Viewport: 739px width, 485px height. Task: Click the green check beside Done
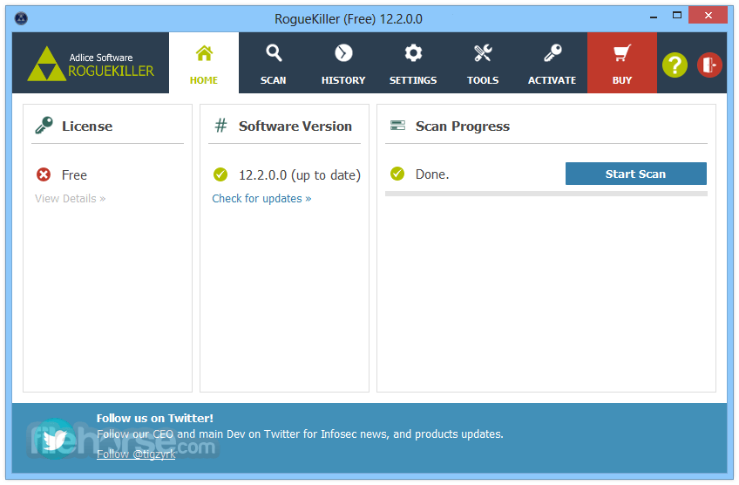(397, 174)
